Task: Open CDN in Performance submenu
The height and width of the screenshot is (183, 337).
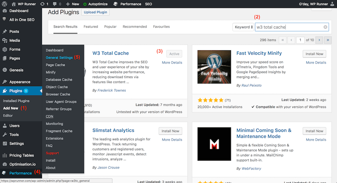Action: (49, 116)
